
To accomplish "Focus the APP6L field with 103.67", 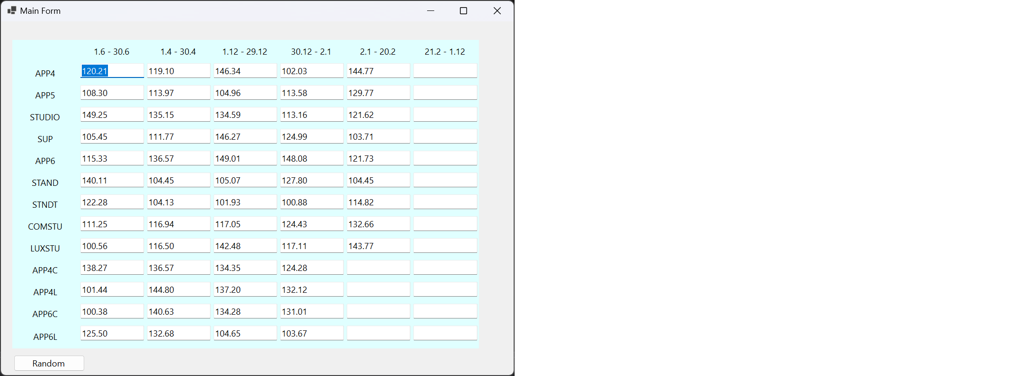I will click(x=312, y=333).
